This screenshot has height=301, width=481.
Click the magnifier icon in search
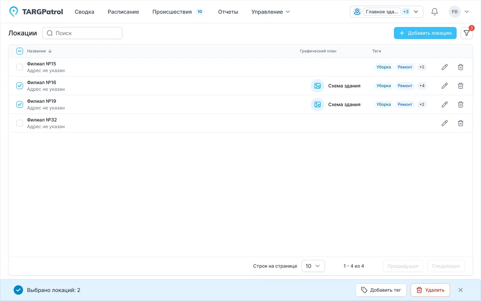click(x=50, y=33)
